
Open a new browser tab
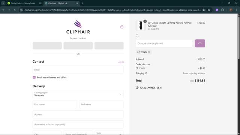83,3
